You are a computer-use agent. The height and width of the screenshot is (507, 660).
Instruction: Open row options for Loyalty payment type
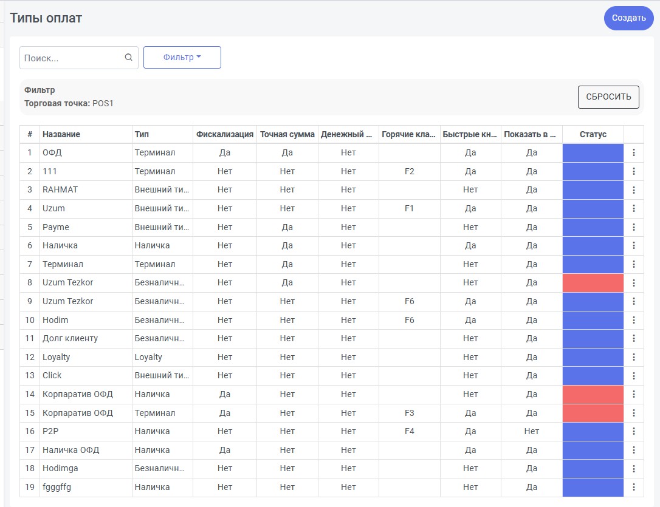[633, 358]
